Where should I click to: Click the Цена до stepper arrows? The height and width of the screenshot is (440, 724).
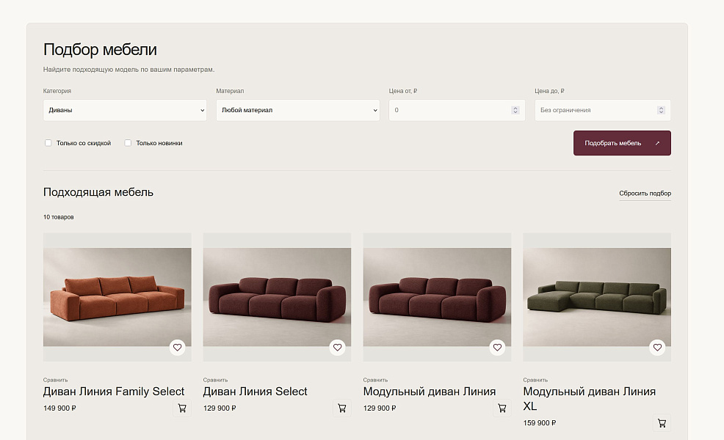click(661, 110)
